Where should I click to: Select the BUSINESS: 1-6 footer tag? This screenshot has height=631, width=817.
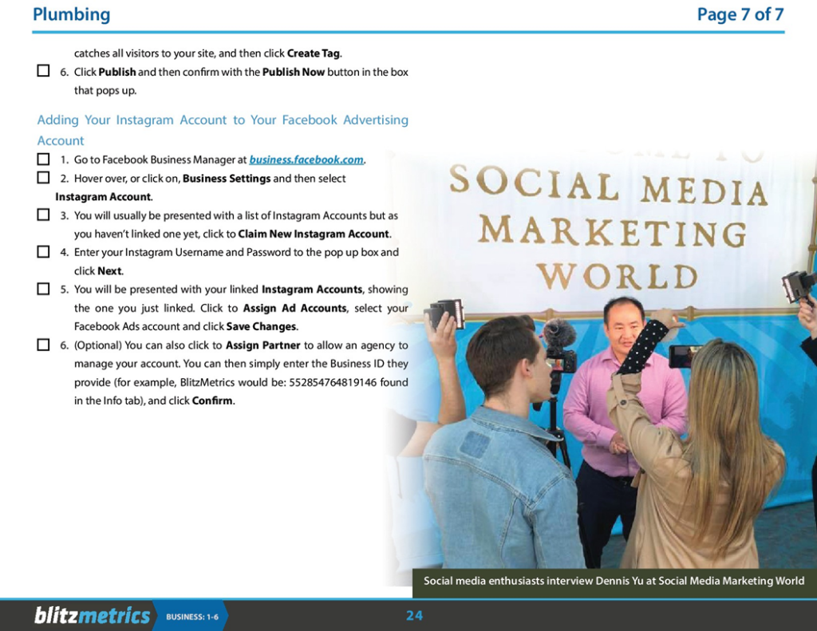(x=191, y=617)
